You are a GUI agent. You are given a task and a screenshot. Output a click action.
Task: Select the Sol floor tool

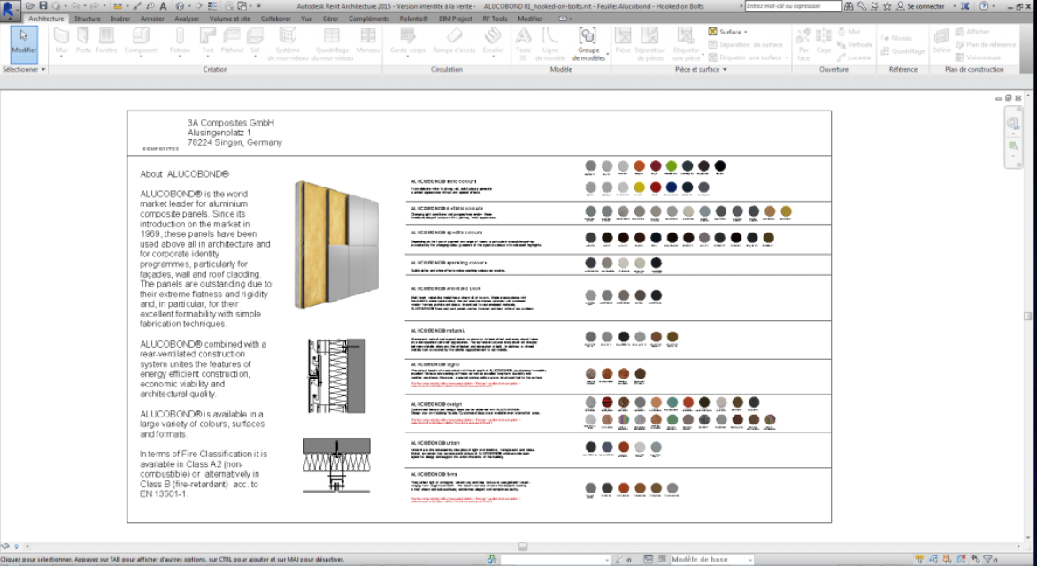(x=255, y=41)
